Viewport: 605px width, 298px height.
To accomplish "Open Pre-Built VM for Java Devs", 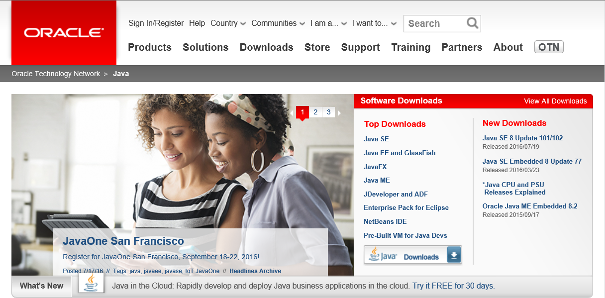I will point(405,235).
